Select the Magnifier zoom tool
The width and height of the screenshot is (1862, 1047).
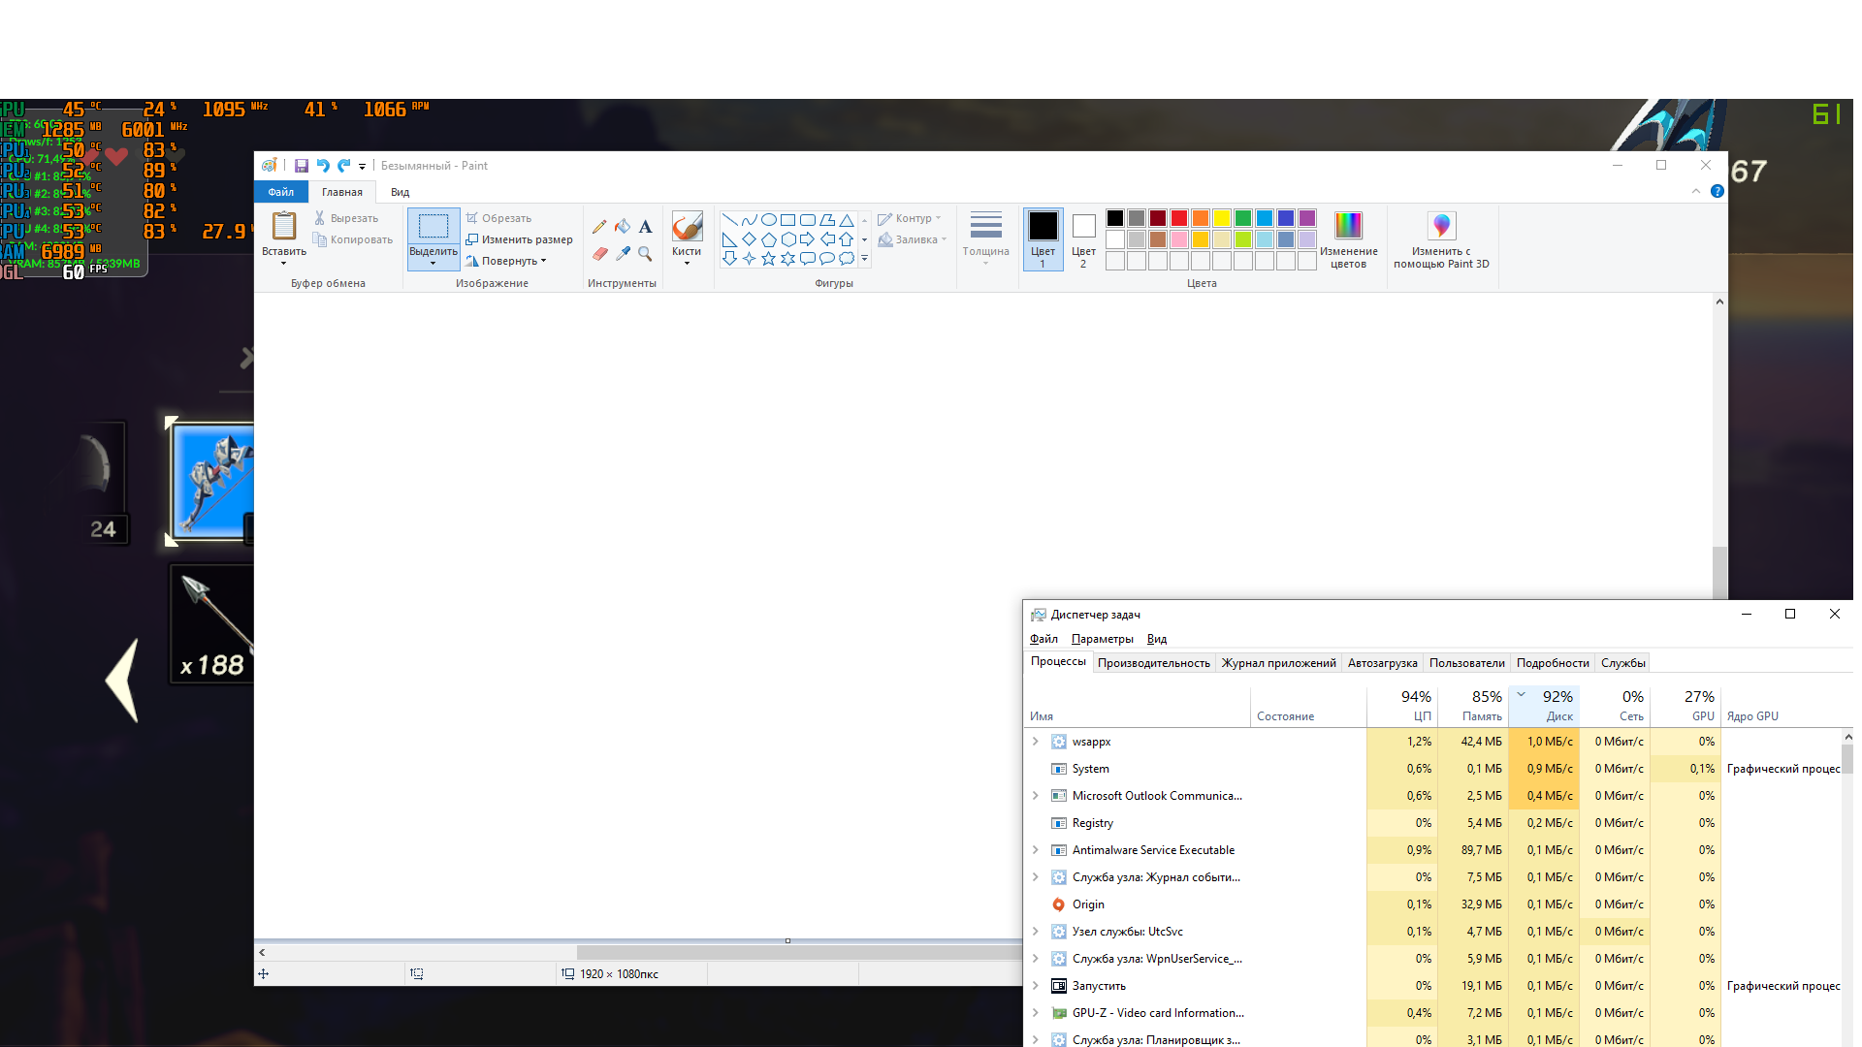645,254
